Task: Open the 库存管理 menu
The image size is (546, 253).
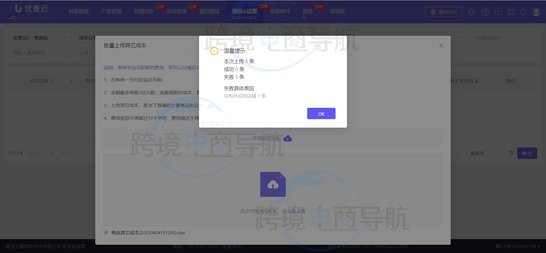Action: click(x=177, y=11)
